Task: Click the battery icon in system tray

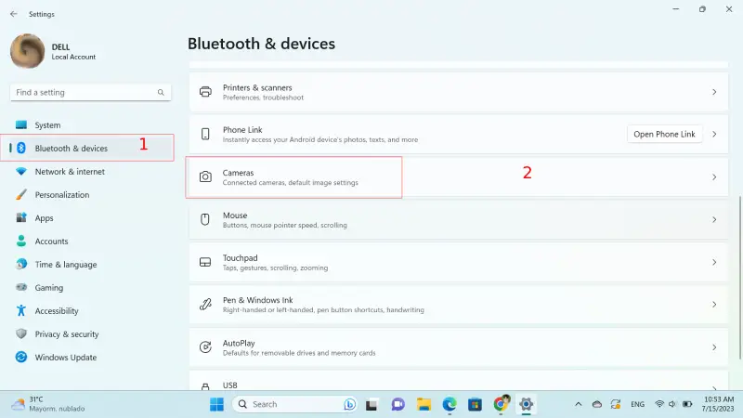Action: pos(687,404)
